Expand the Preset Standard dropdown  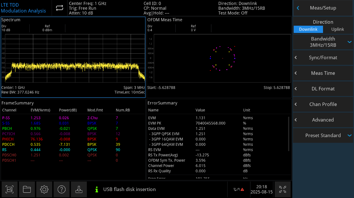[x=323, y=135]
